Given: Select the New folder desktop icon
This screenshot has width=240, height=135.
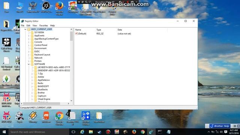Looking at the screenshot, I should 99,117.
